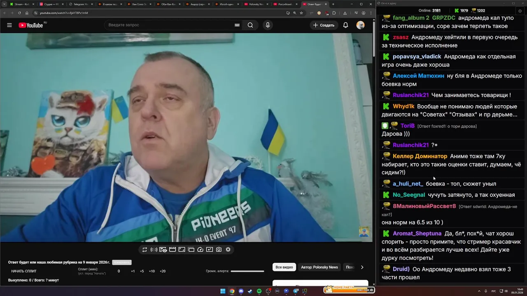Expand the video chips with the right chevron
This screenshot has width=527, height=296.
click(362, 267)
